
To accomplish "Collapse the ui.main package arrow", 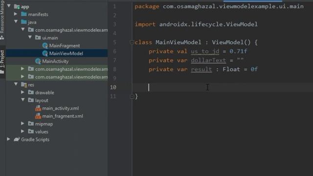I will pos(30,37).
